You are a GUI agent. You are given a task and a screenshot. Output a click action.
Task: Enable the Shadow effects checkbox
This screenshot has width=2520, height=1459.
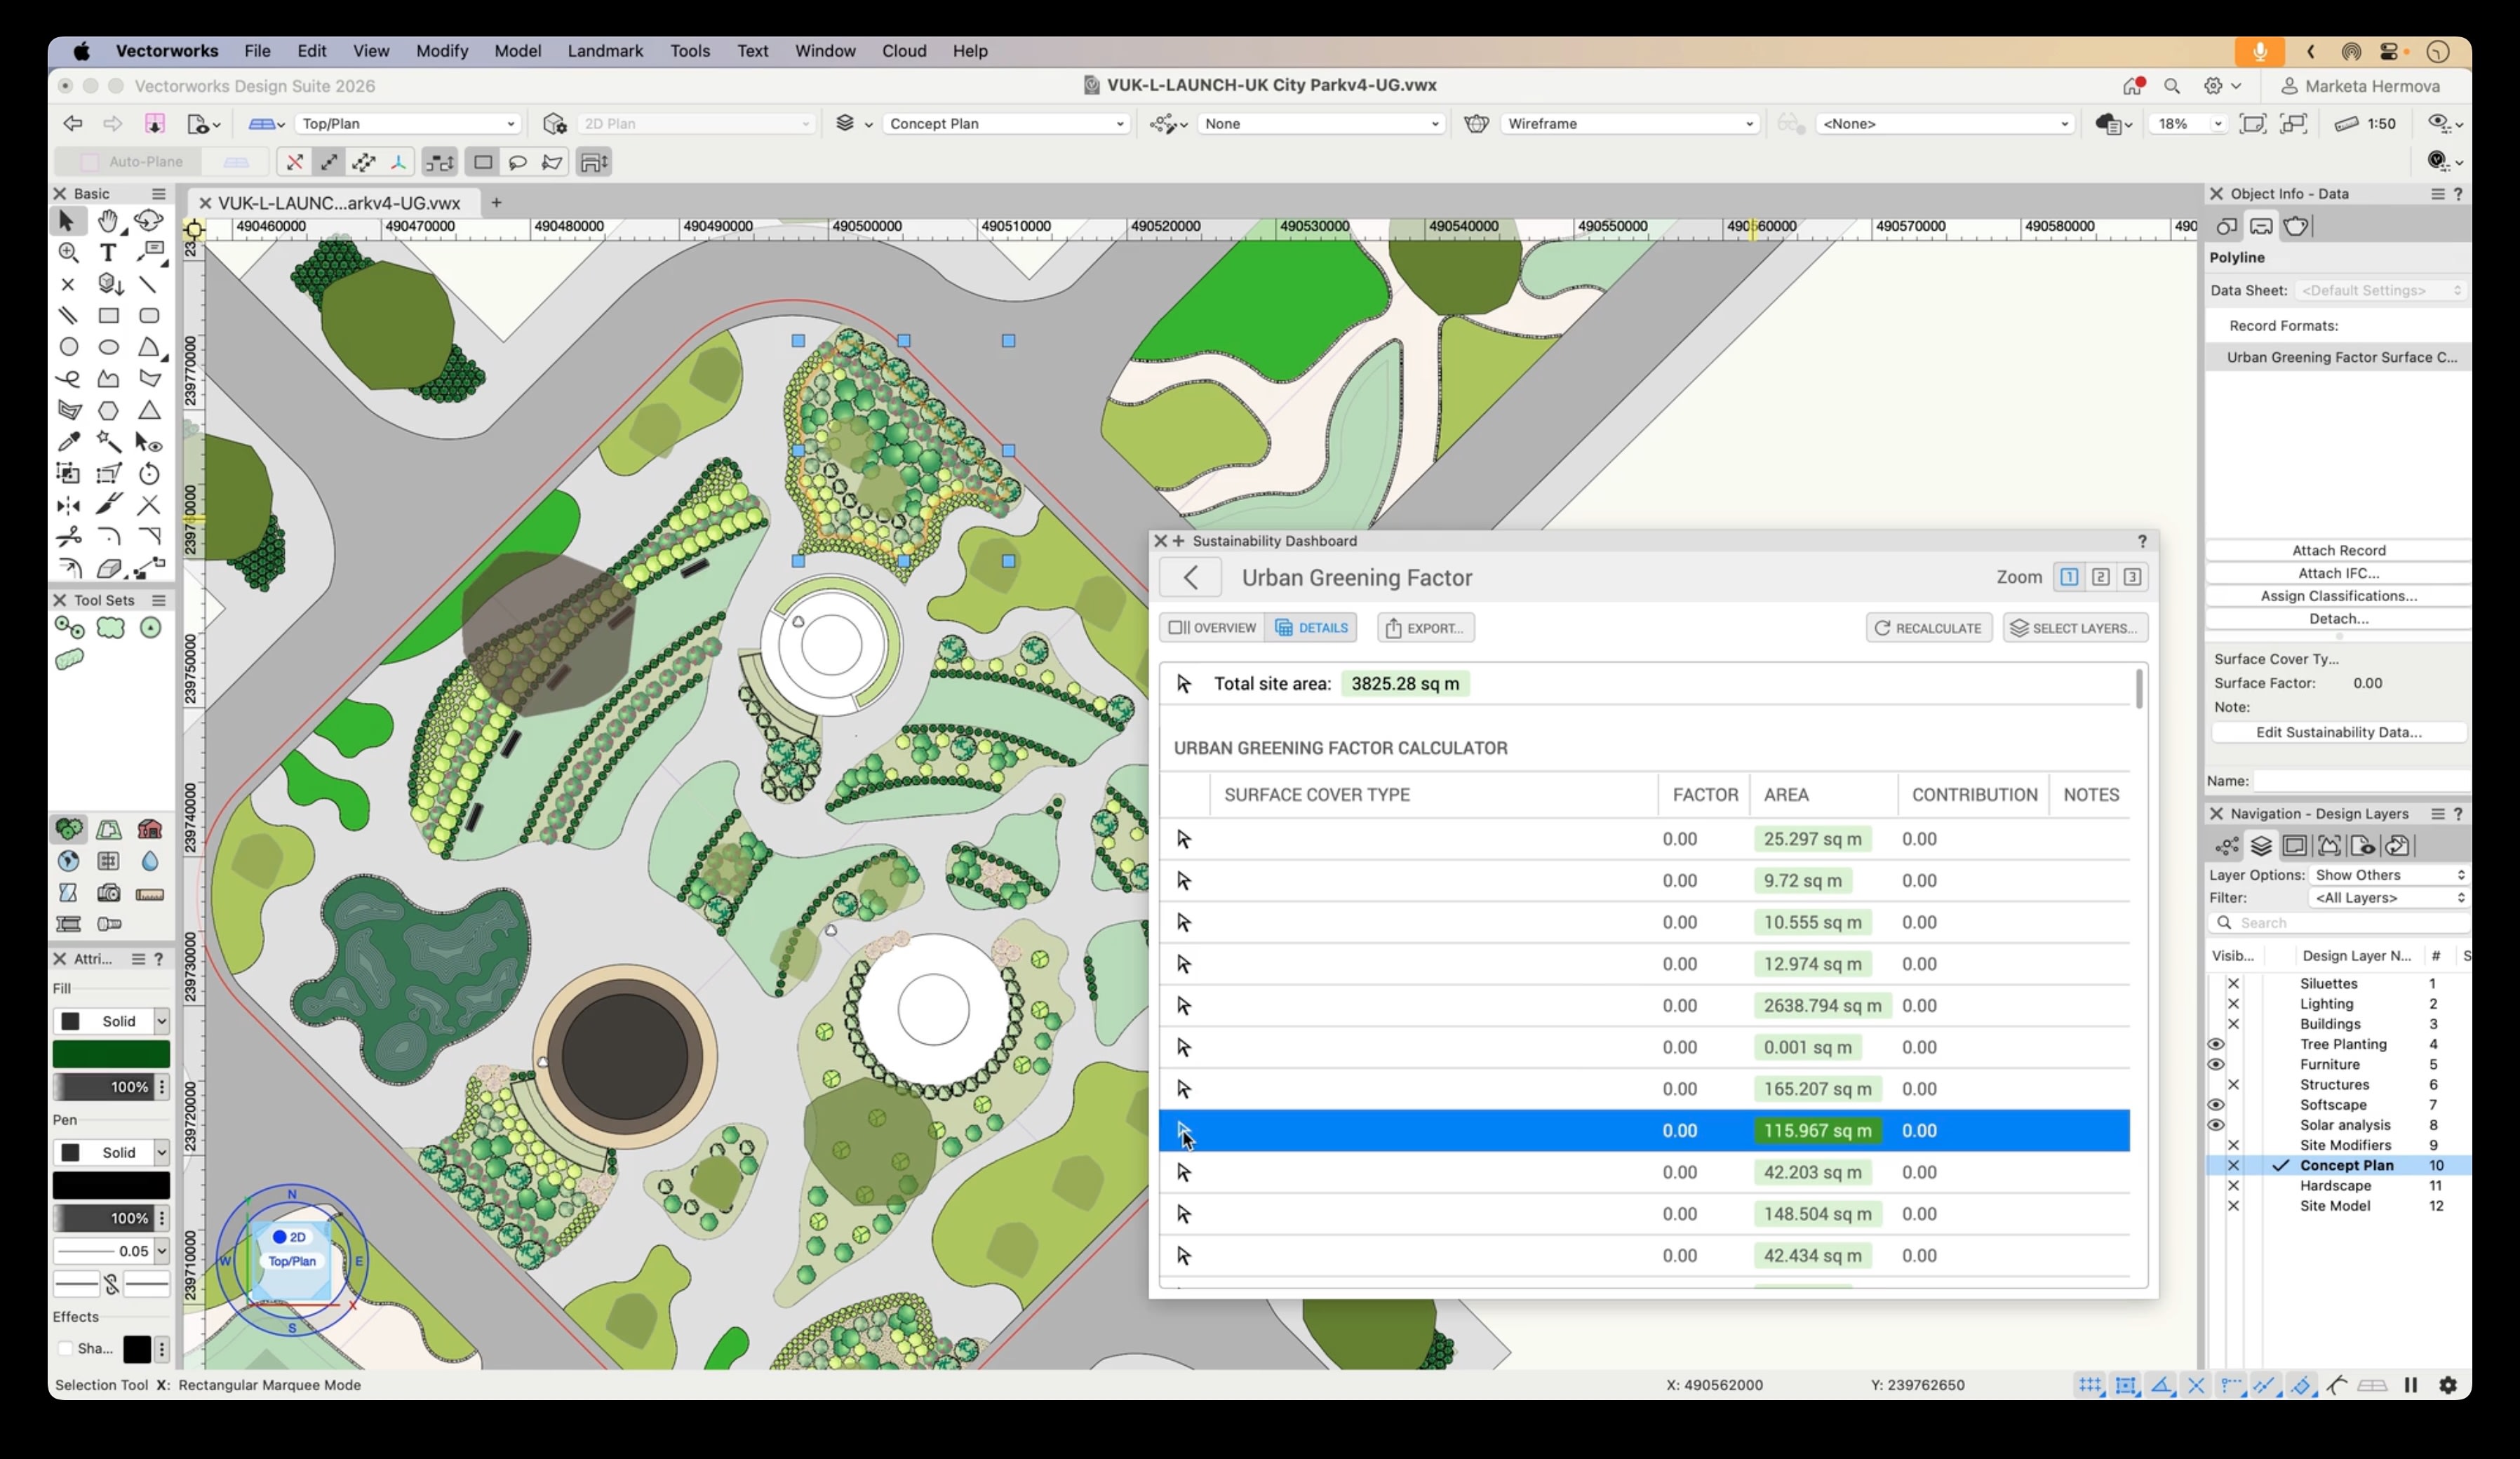(x=66, y=1349)
